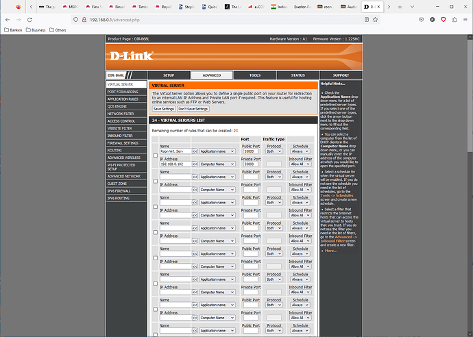The height and width of the screenshot is (337, 473).
Task: Open Port Forwarding in left sidebar
Action: tap(121, 92)
